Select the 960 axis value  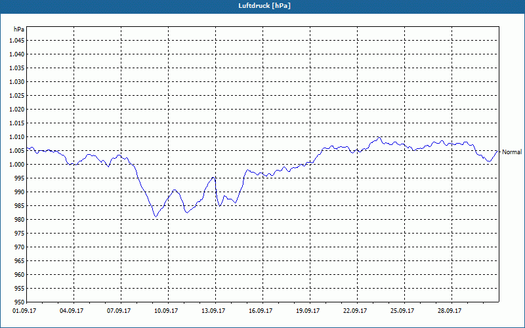(20, 275)
